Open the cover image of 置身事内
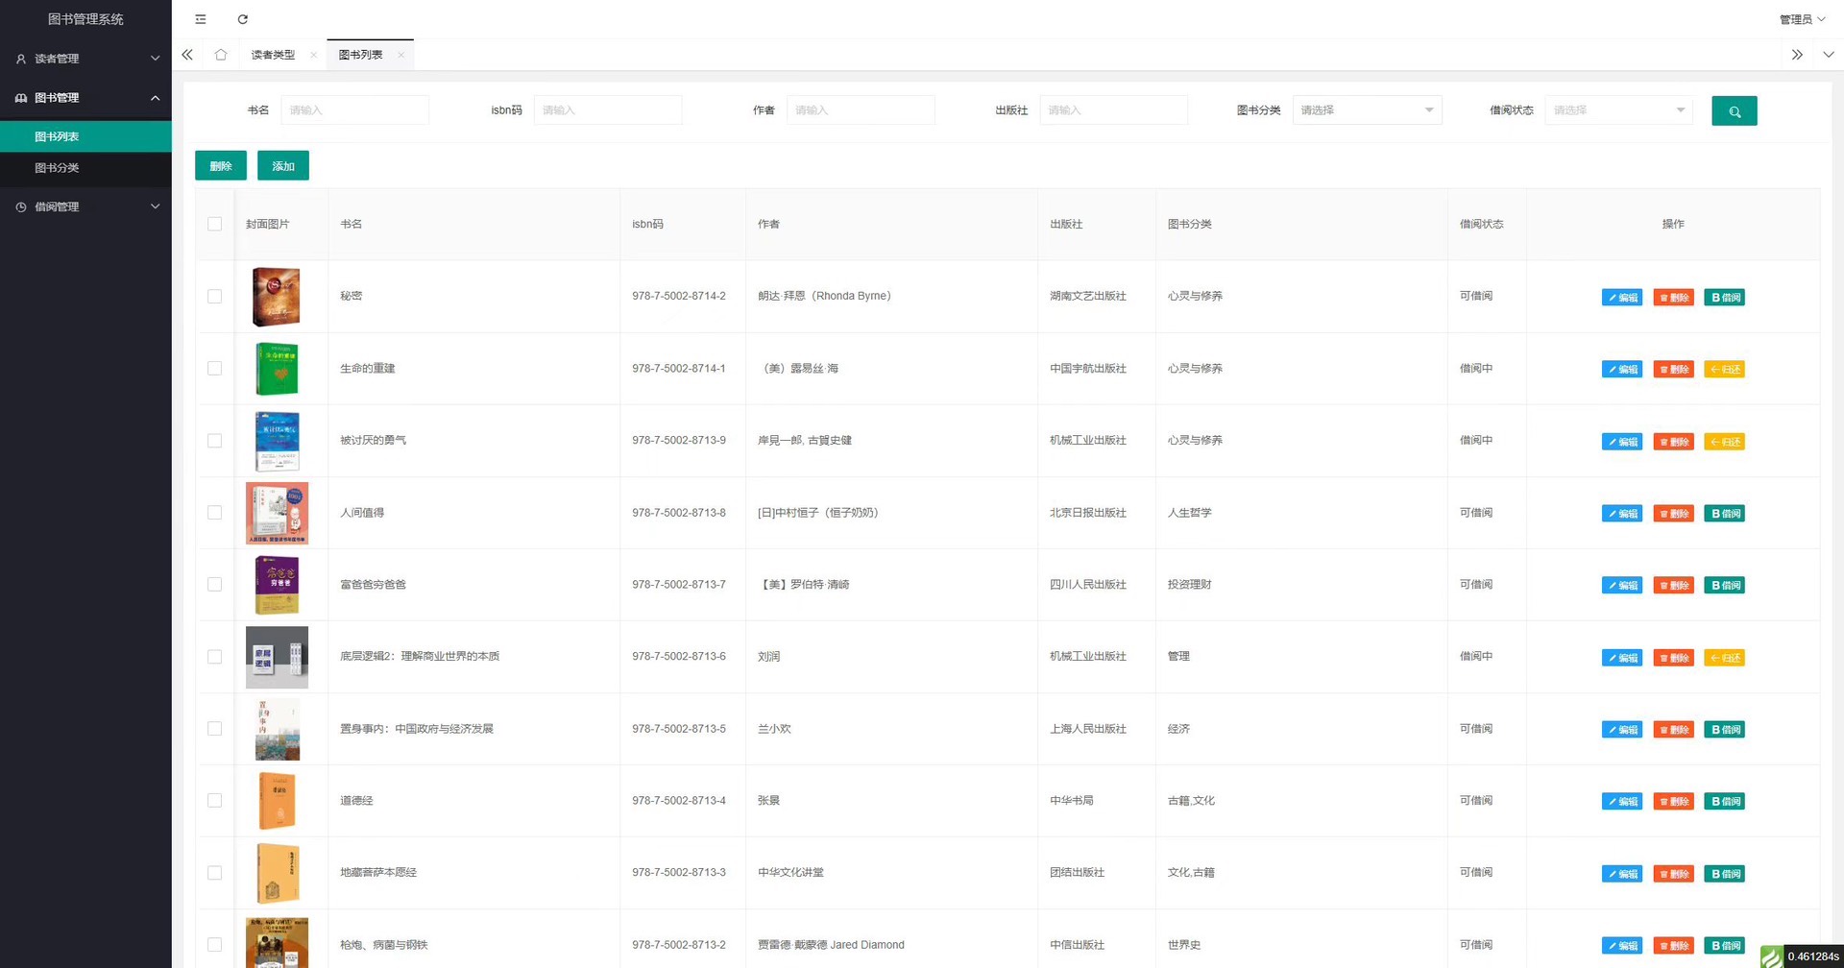The height and width of the screenshot is (968, 1844). coord(277,729)
